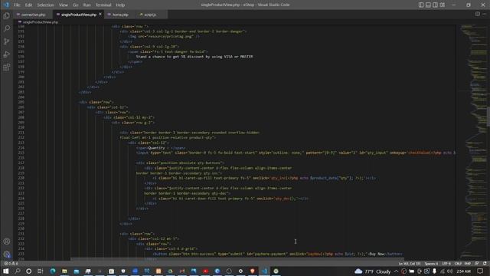
Task: Open Windows taskbar search
Action: (x=18, y=271)
